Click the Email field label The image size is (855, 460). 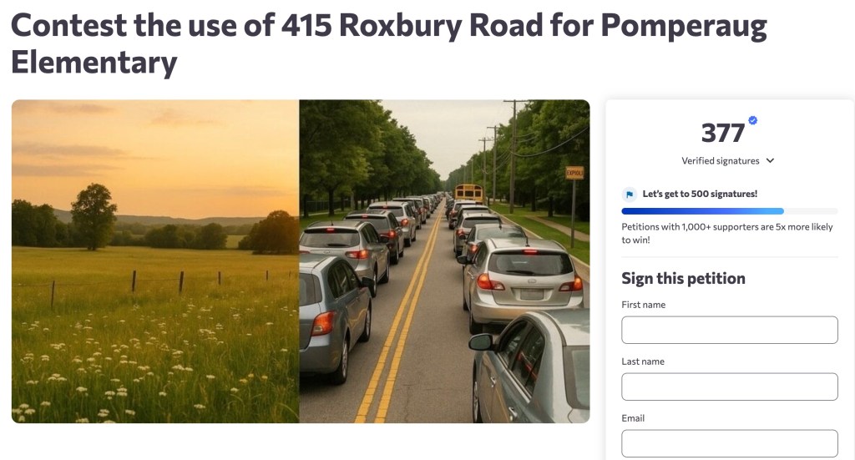tap(633, 418)
